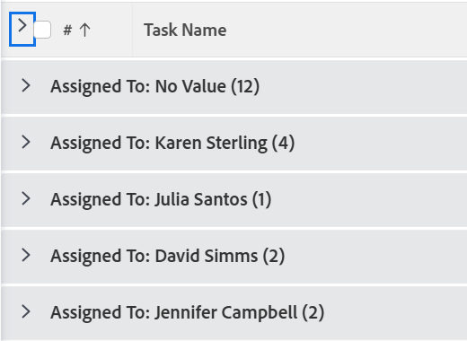This screenshot has height=341, width=467.
Task: Click divider between # and Task Name columns
Action: point(132,30)
